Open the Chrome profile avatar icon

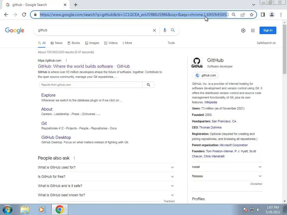(272, 15)
